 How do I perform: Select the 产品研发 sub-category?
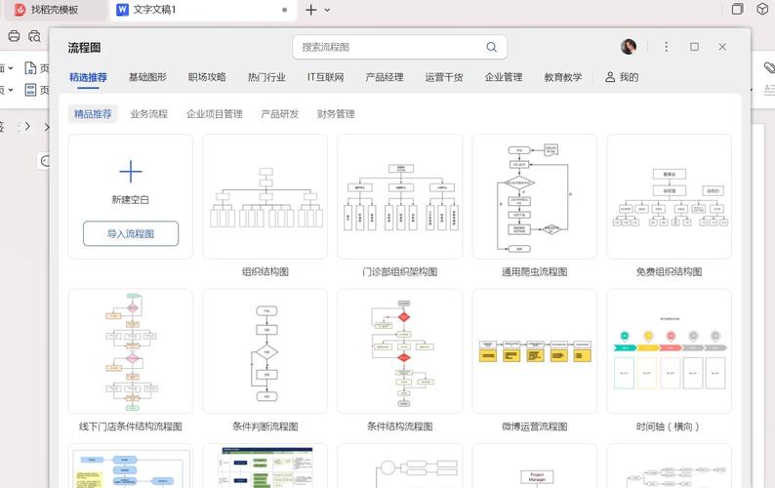pyautogui.click(x=280, y=114)
